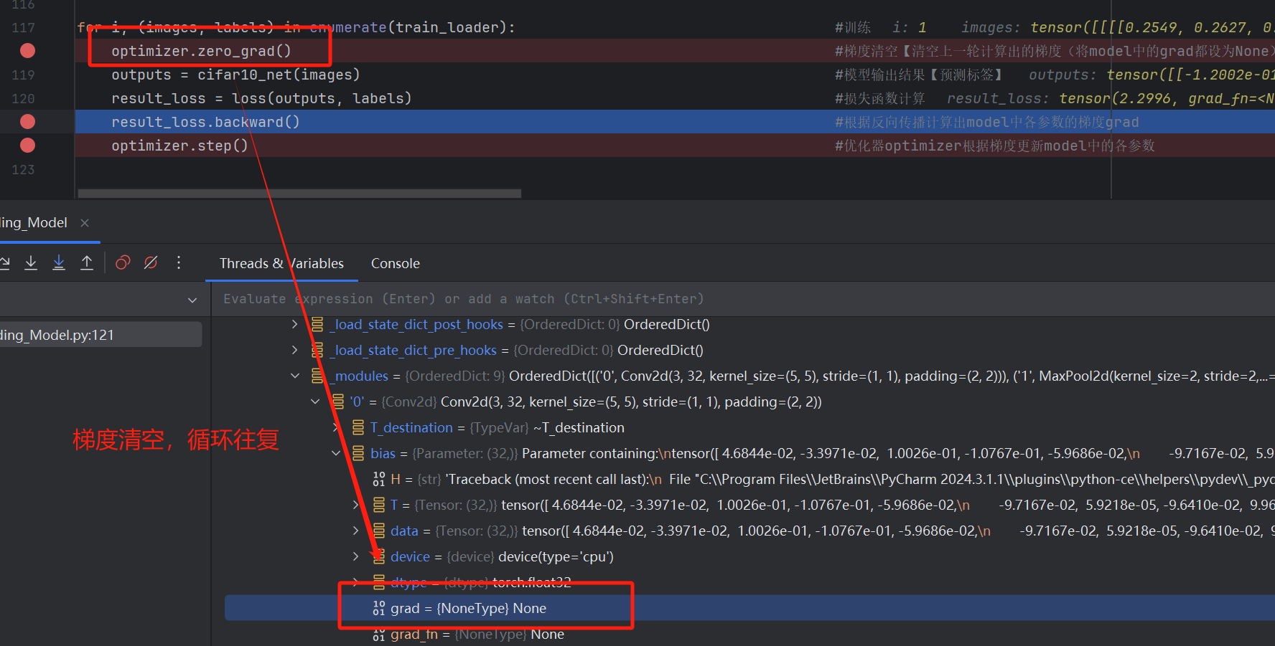Expand T_destination TypeVar node
This screenshot has width=1275, height=646.
pos(335,428)
